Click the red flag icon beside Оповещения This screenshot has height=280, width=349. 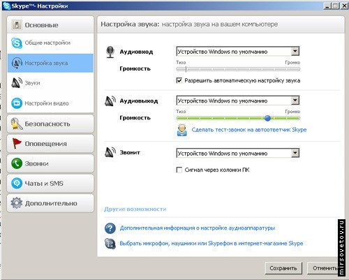tap(17, 144)
